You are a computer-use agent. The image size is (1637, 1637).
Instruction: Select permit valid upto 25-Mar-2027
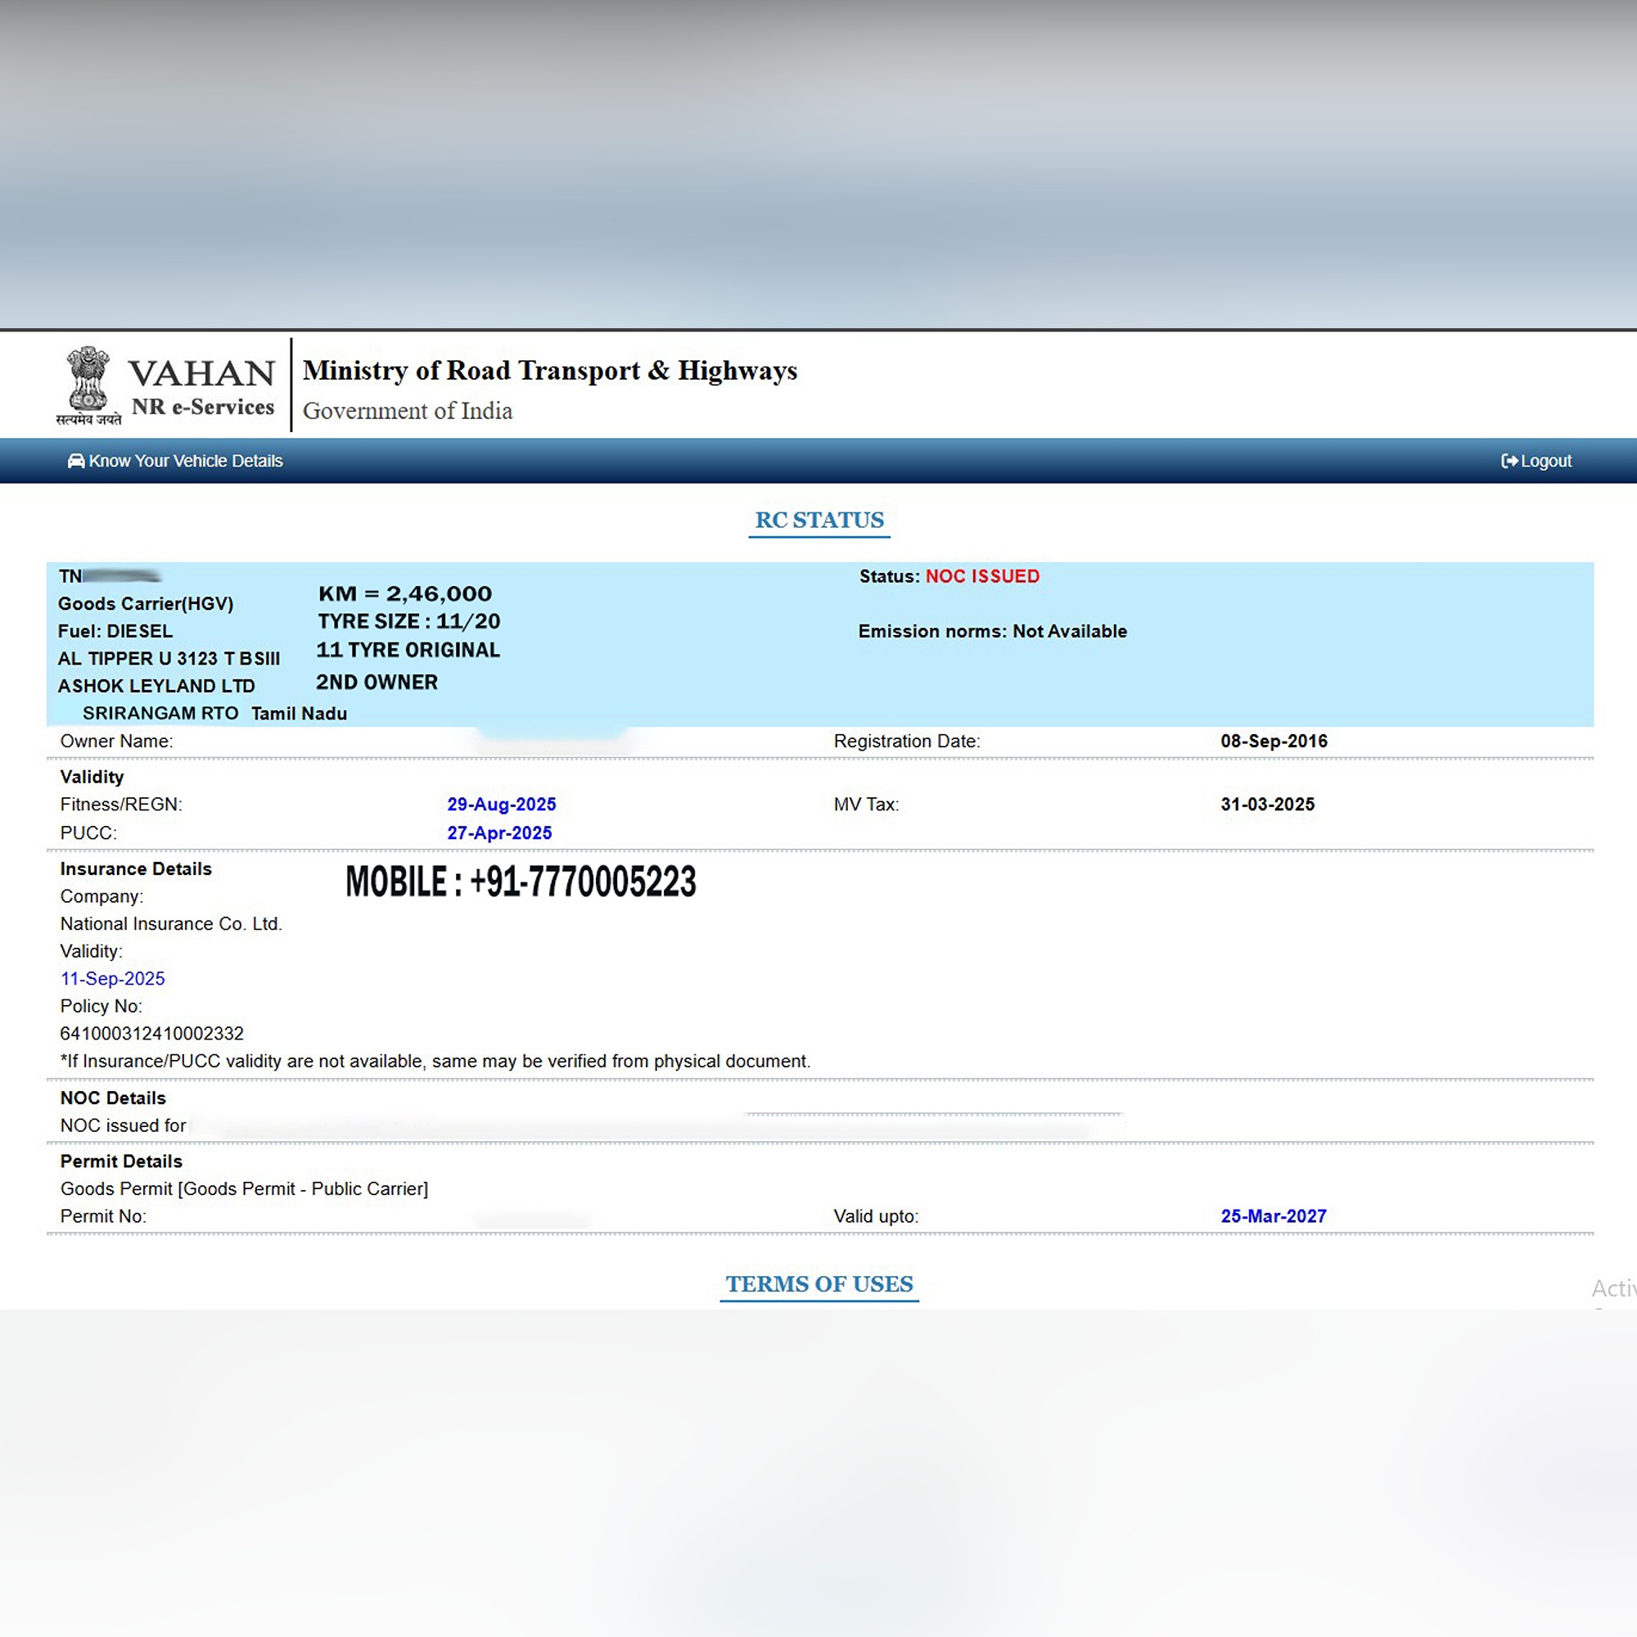coord(1274,1217)
